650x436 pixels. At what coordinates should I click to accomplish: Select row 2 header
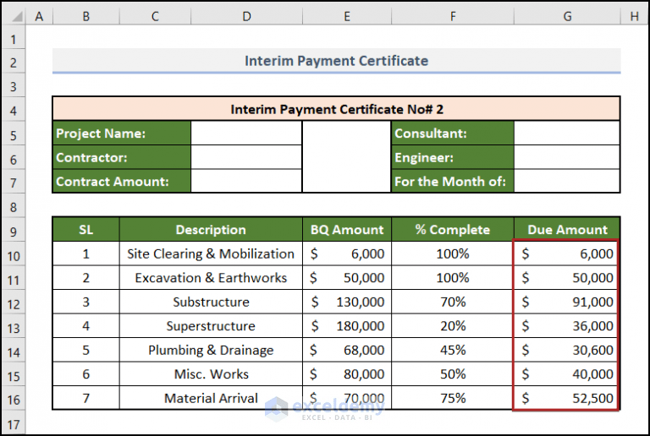coord(14,63)
